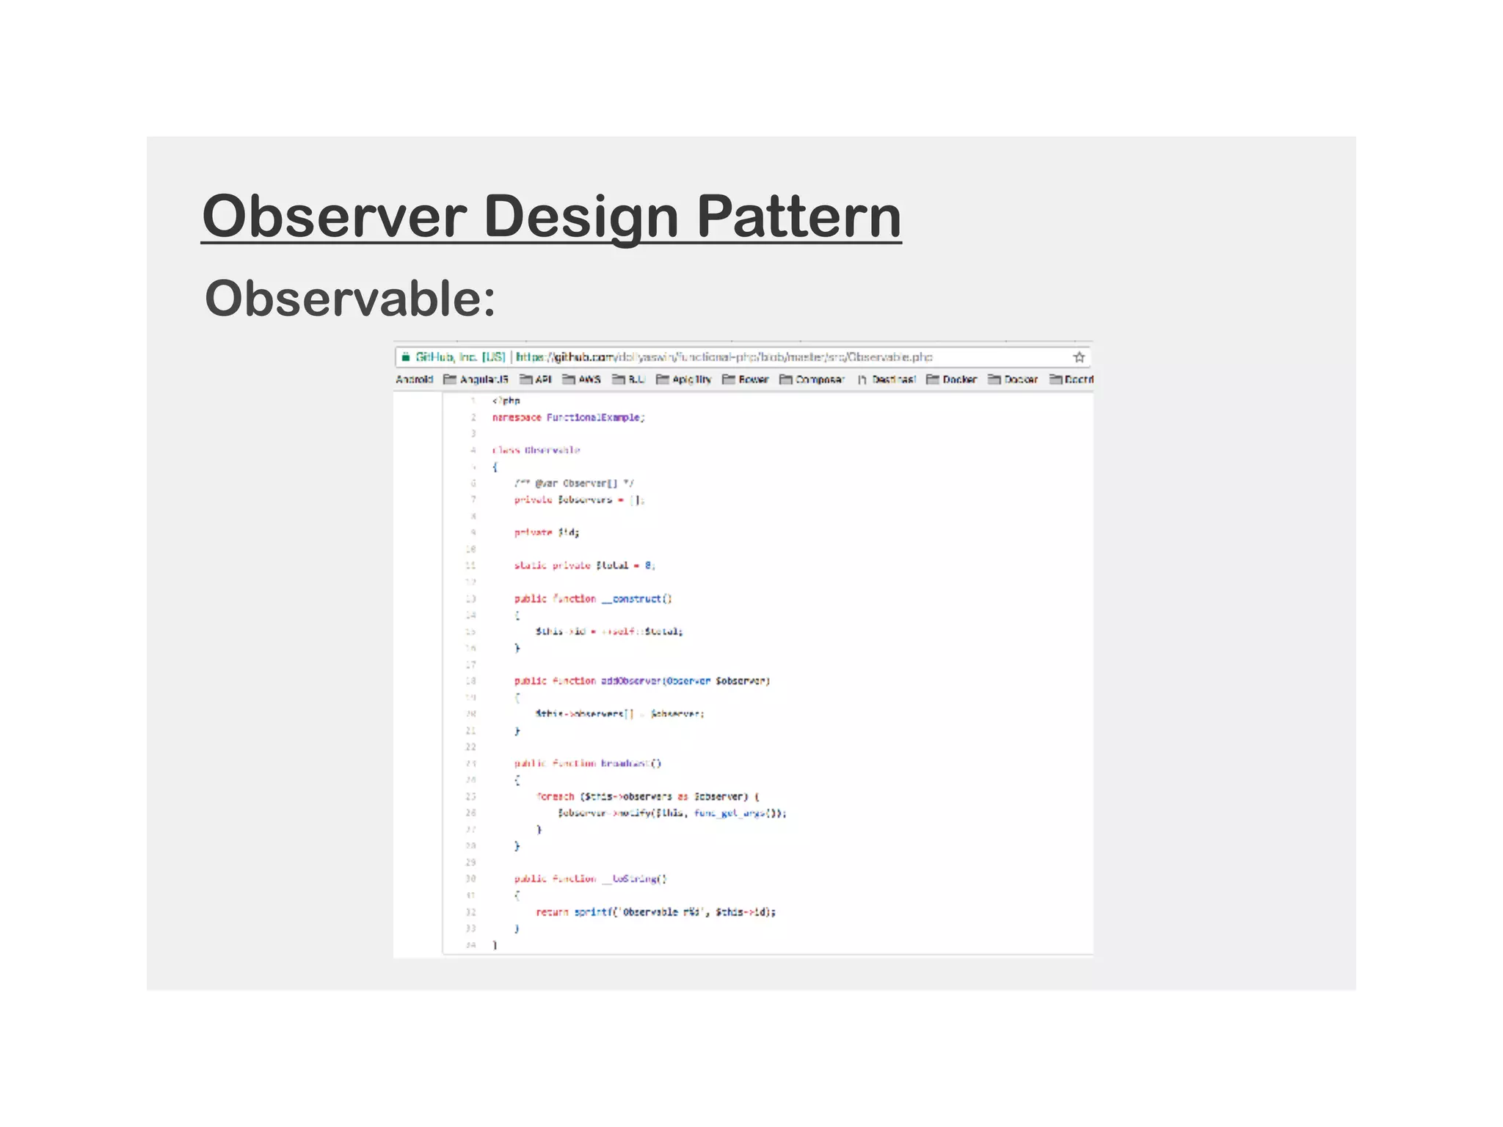Open the Android bookmark
The width and height of the screenshot is (1503, 1127).
click(415, 379)
